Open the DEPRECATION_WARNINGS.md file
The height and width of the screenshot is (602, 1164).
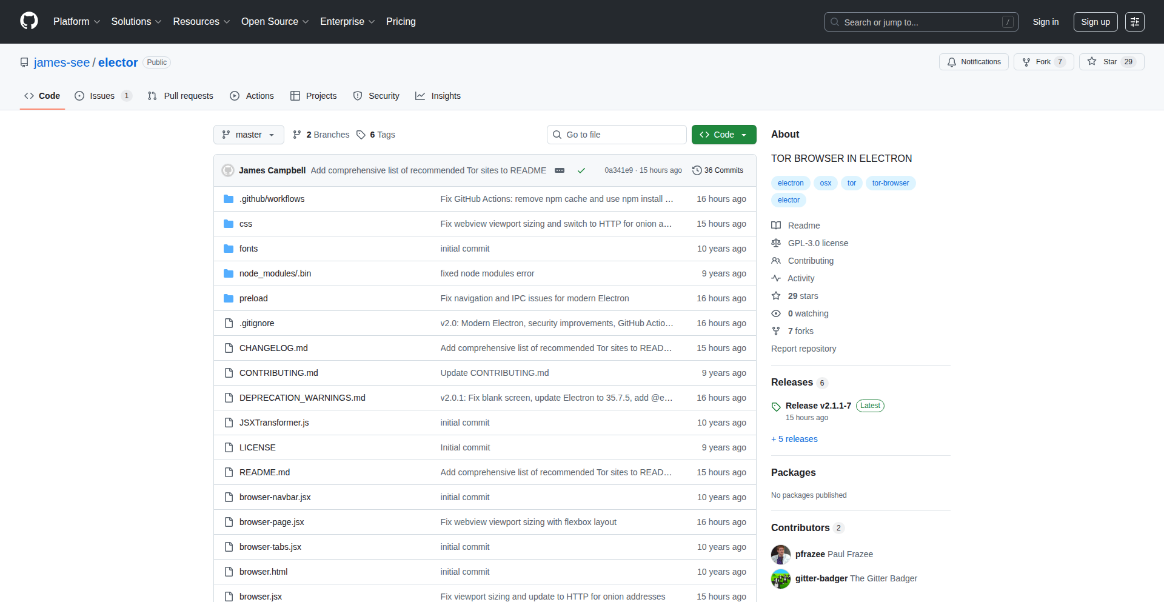coord(303,398)
